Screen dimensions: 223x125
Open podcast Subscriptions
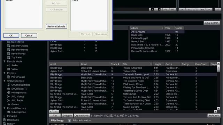click(x=18, y=112)
